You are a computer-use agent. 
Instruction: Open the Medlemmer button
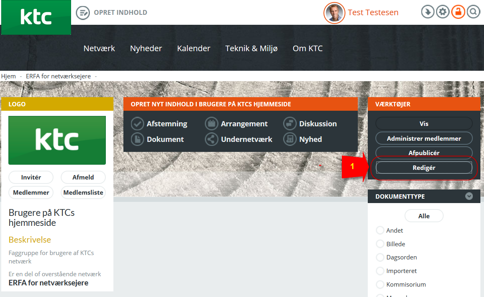point(31,192)
